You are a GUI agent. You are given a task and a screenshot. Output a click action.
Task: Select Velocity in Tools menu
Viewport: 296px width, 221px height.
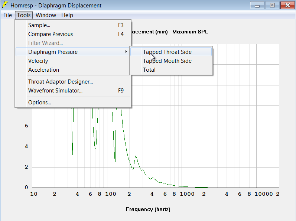click(x=73, y=61)
